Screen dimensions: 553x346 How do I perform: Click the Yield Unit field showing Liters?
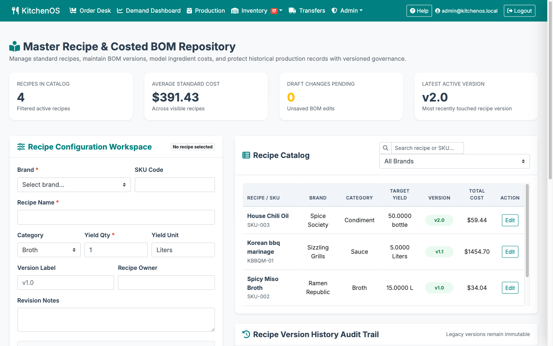coord(183,250)
